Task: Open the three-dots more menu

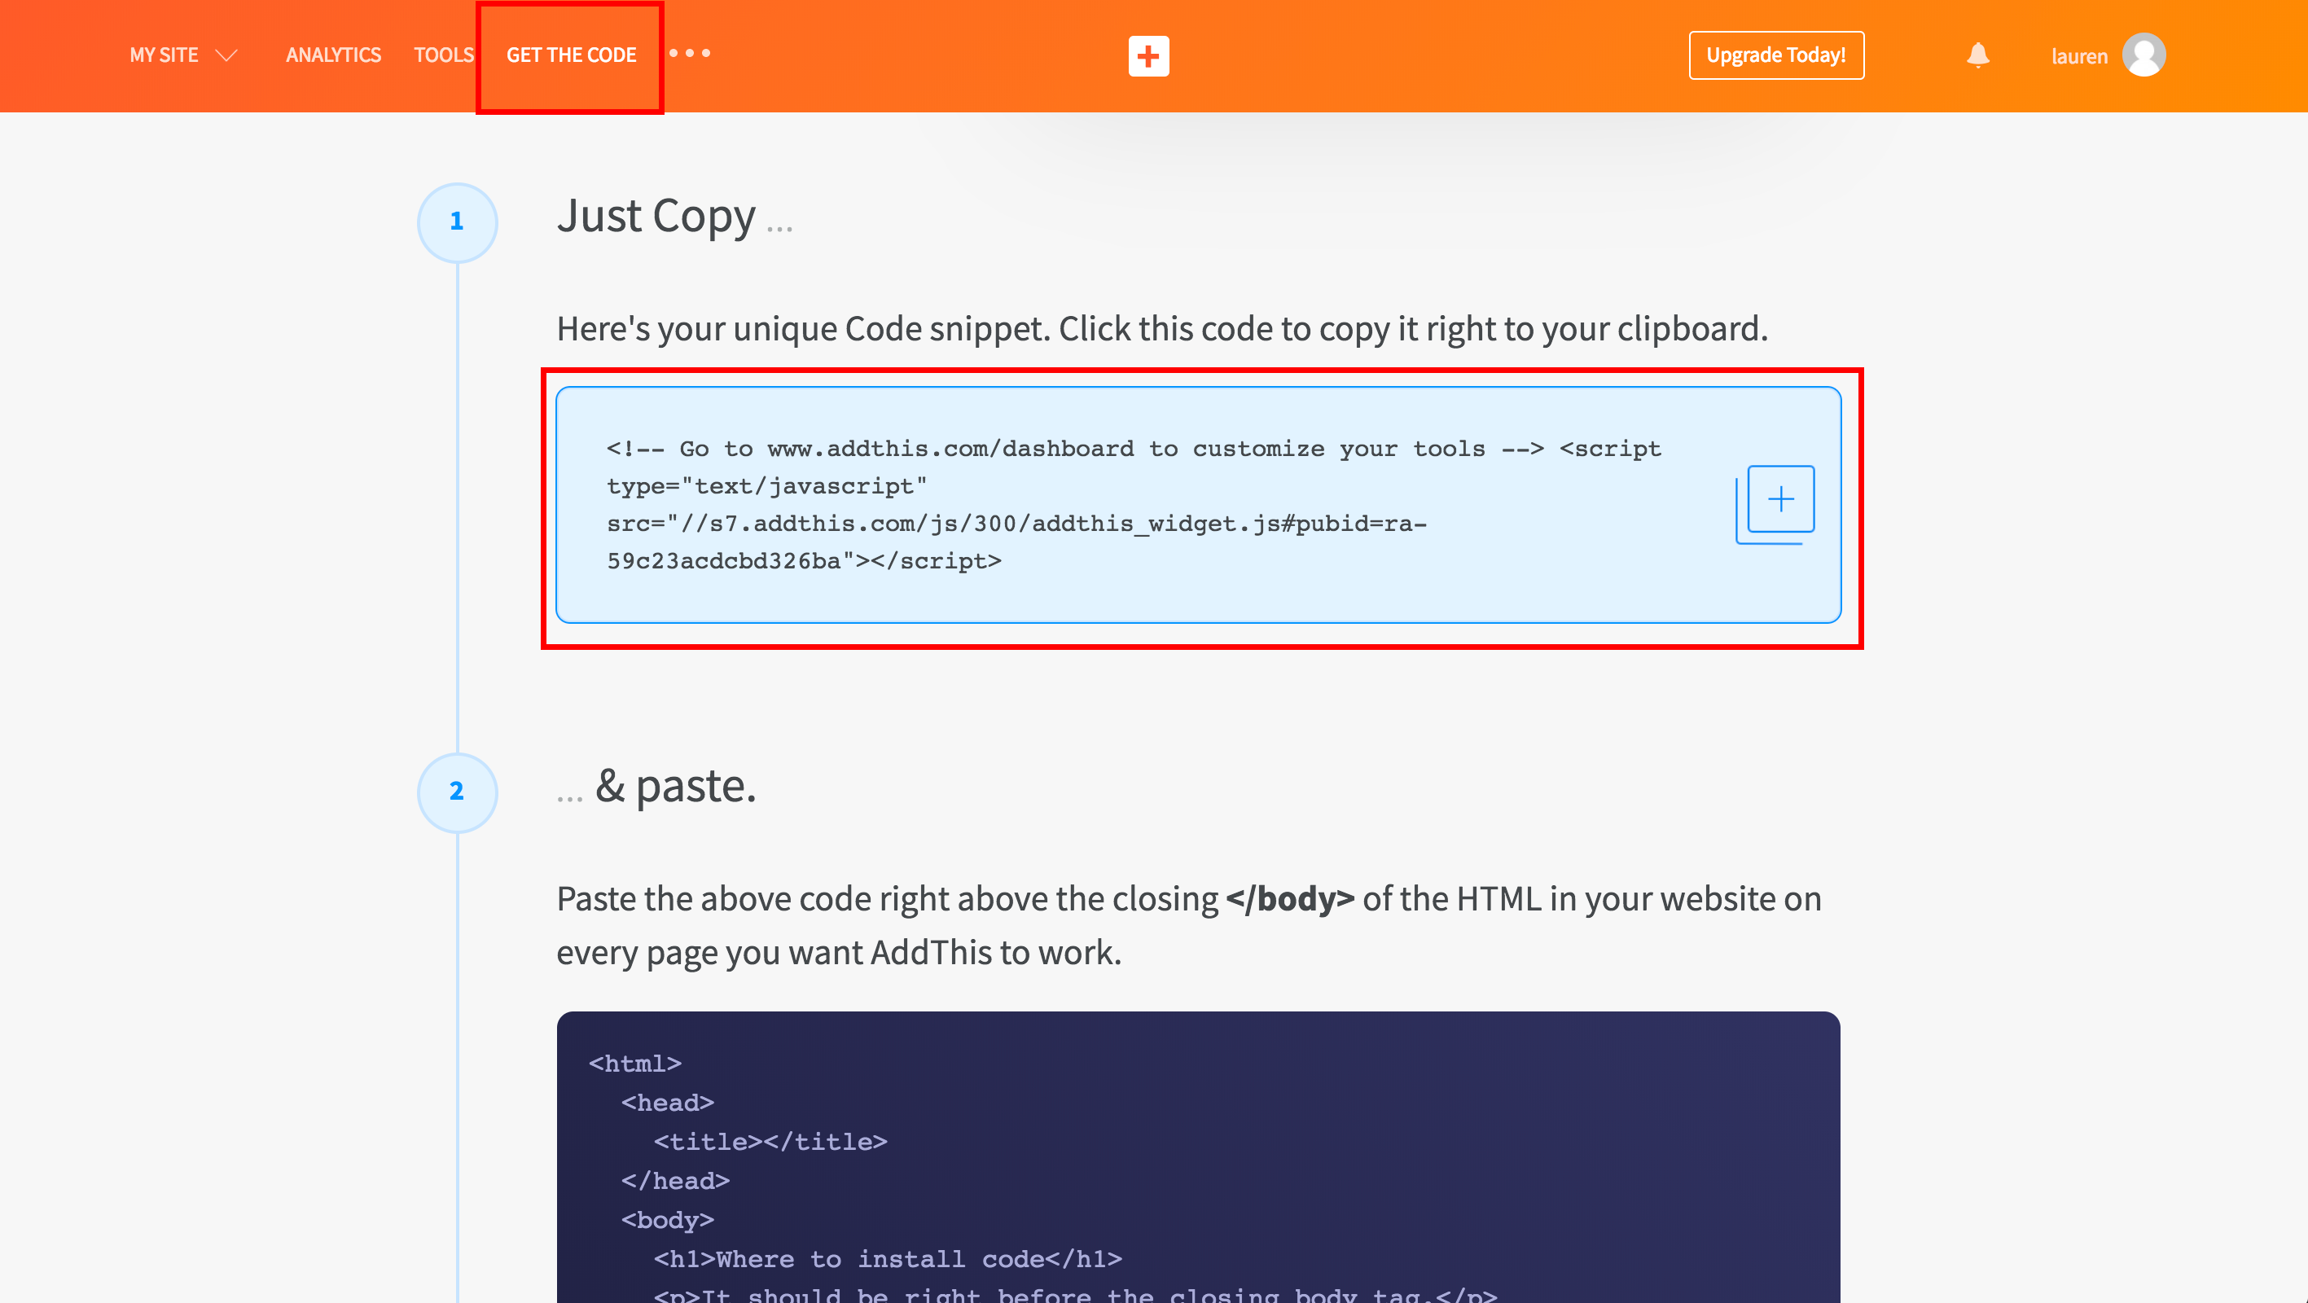Action: pyautogui.click(x=690, y=54)
